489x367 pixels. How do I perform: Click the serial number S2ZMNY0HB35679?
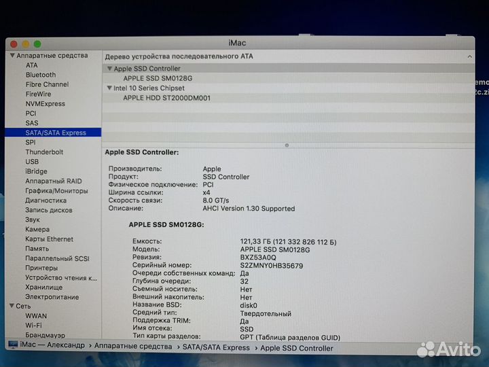[271, 266]
